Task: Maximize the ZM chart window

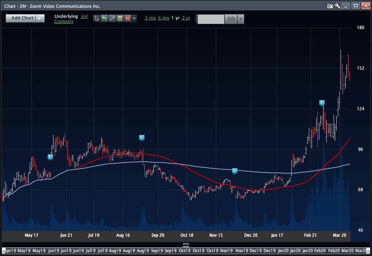Action: [x=356, y=6]
